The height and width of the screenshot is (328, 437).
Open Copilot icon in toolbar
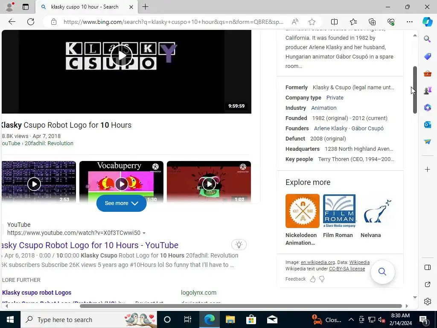(x=427, y=22)
